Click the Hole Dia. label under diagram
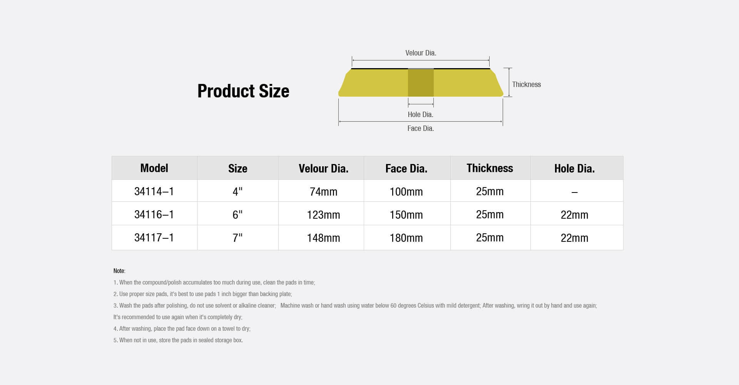The height and width of the screenshot is (385, 739). tap(420, 115)
